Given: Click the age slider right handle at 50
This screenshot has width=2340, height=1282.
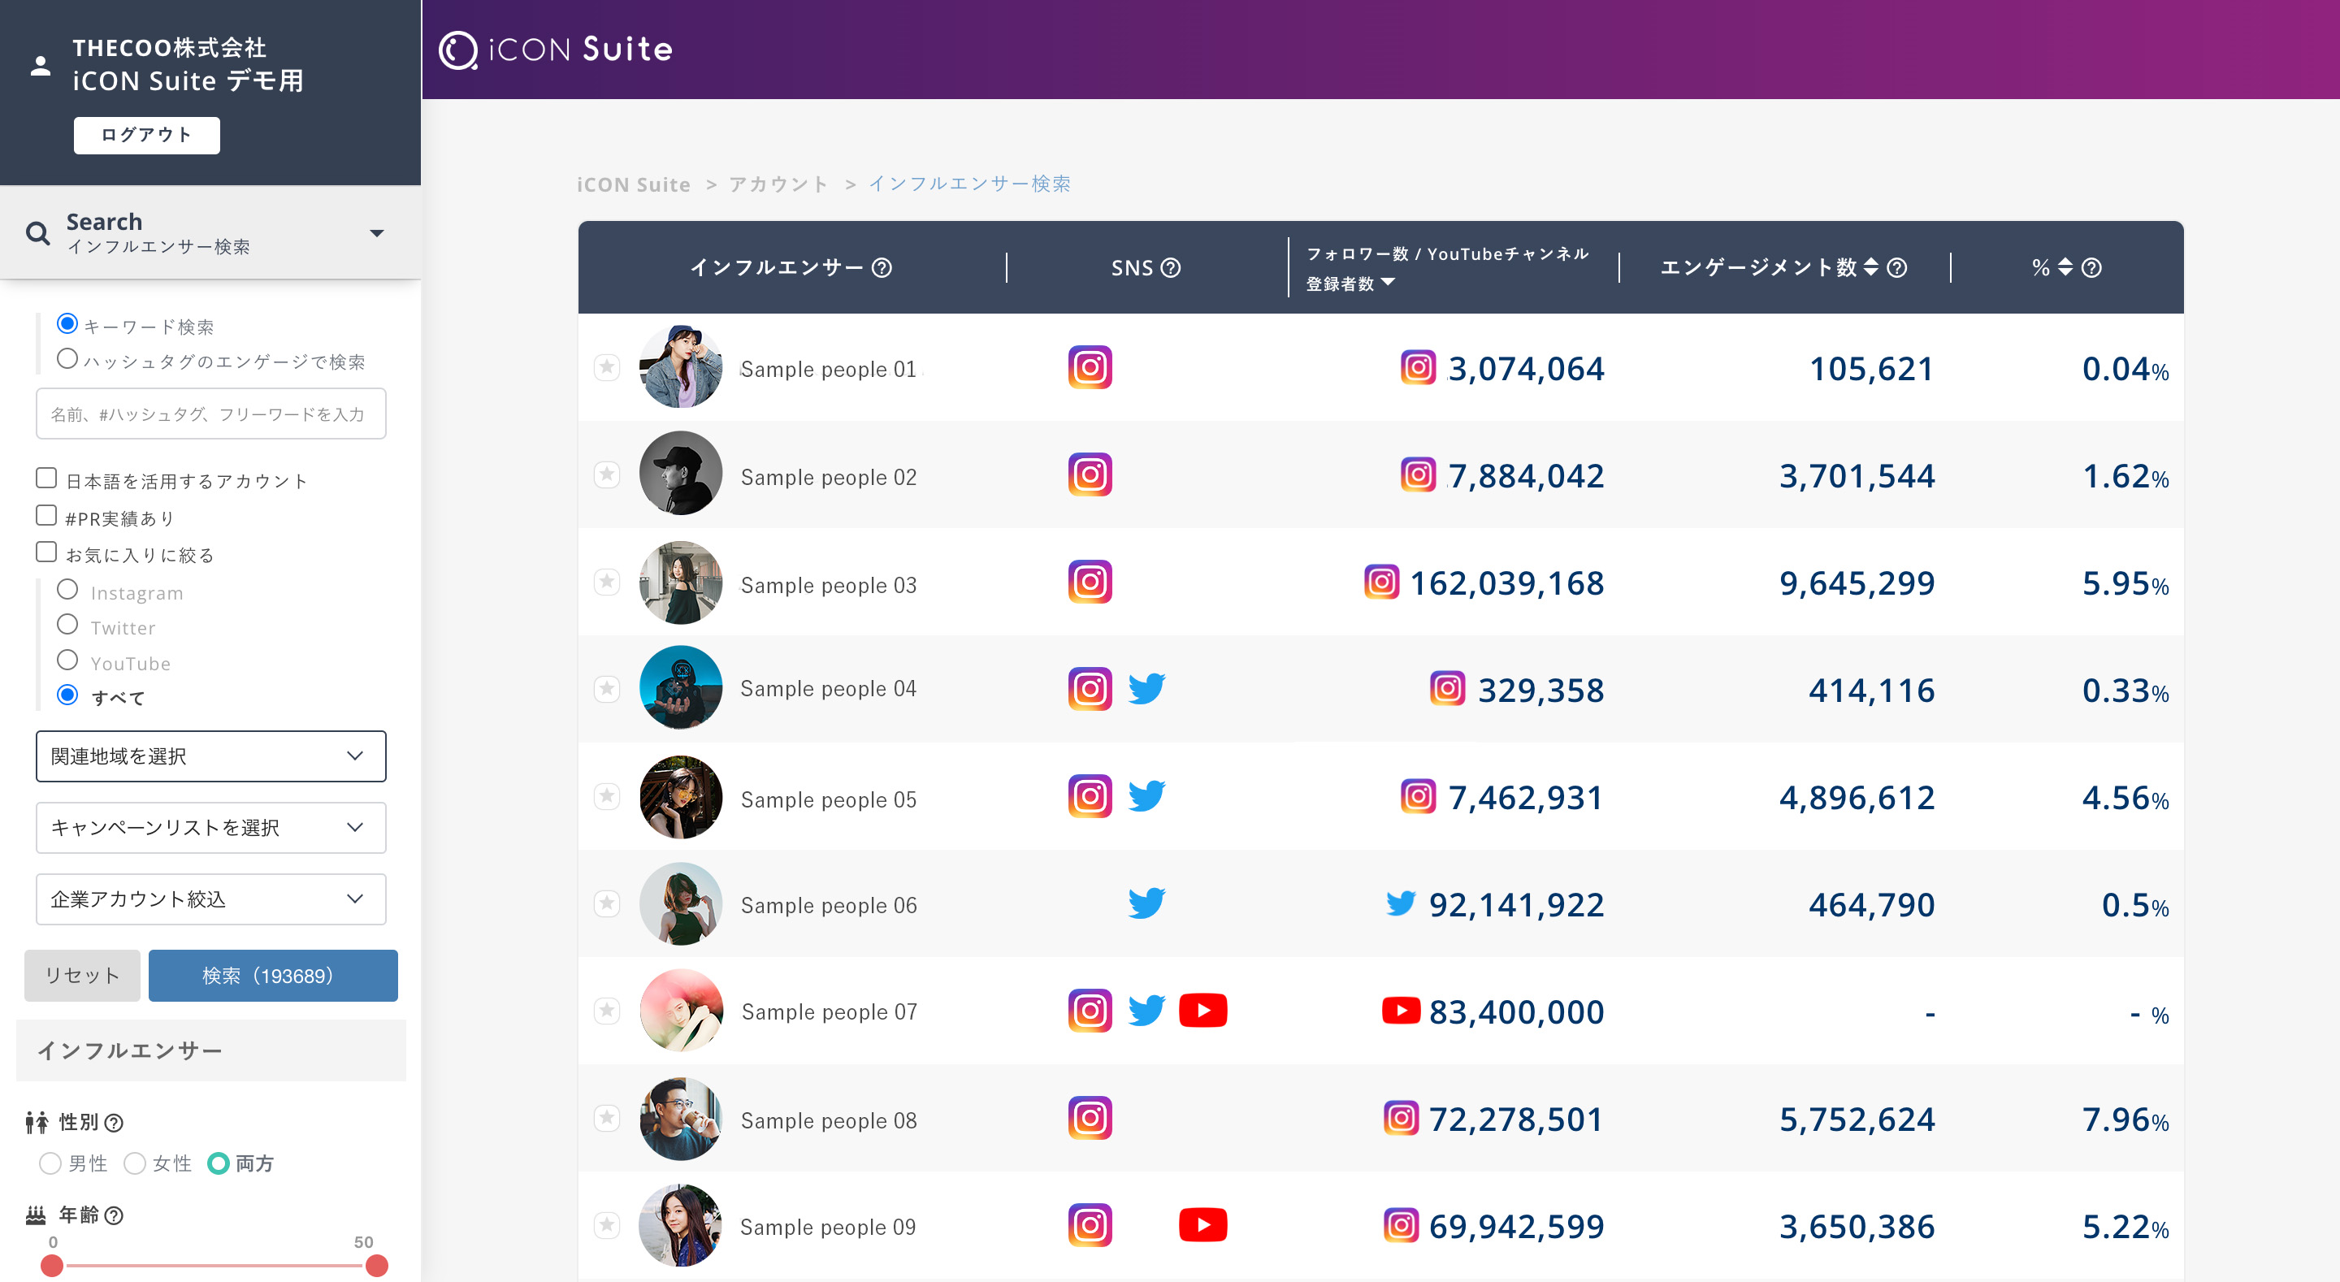Looking at the screenshot, I should [x=377, y=1265].
